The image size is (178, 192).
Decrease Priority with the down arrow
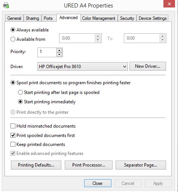(x=59, y=54)
